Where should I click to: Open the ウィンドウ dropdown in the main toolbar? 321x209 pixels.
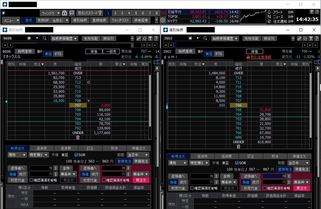click(x=50, y=13)
